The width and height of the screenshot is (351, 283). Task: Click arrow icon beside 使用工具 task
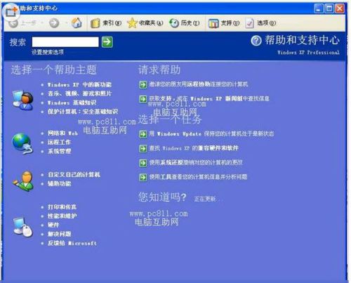coord(143,177)
